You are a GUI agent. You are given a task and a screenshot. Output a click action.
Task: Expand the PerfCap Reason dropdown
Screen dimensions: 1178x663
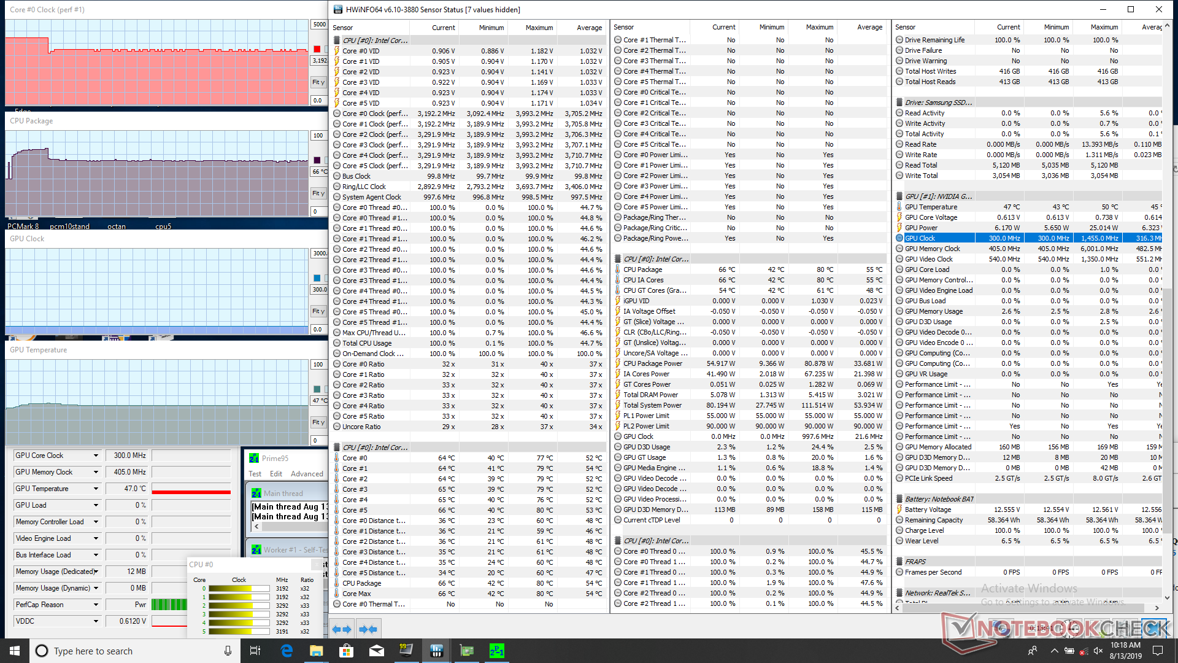point(96,605)
